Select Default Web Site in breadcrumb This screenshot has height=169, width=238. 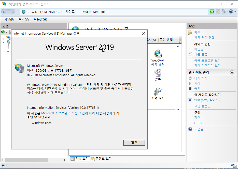[x=93, y=12]
